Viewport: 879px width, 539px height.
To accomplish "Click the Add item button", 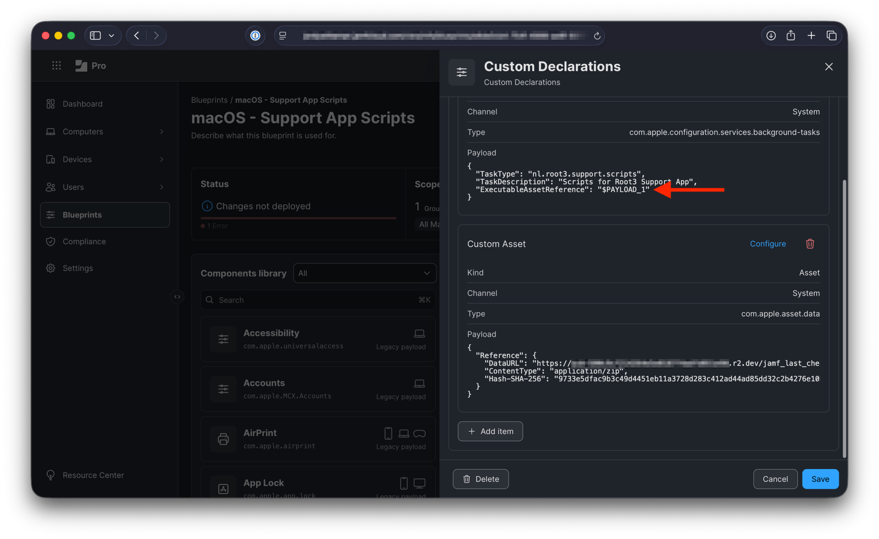I will [490, 431].
